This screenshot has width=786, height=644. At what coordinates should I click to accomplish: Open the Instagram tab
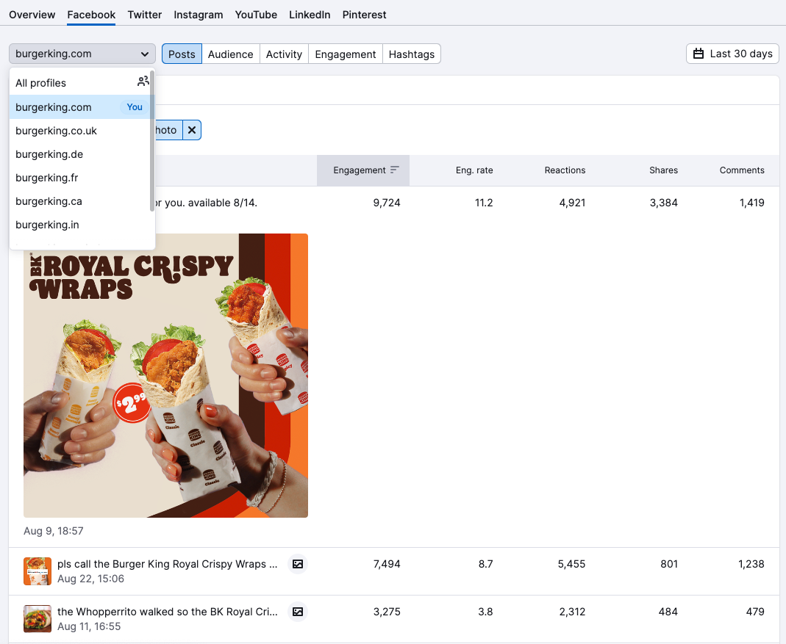[x=198, y=15]
